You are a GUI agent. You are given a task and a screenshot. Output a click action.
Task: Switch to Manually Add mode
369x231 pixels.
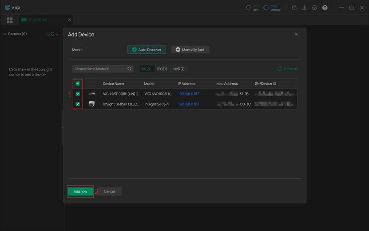pyautogui.click(x=190, y=50)
